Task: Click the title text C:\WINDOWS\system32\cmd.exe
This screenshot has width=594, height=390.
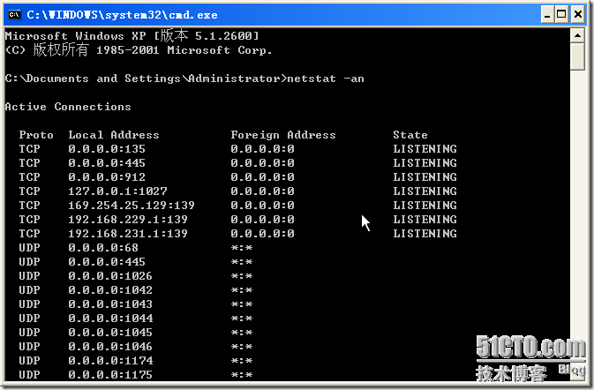Action: tap(122, 15)
